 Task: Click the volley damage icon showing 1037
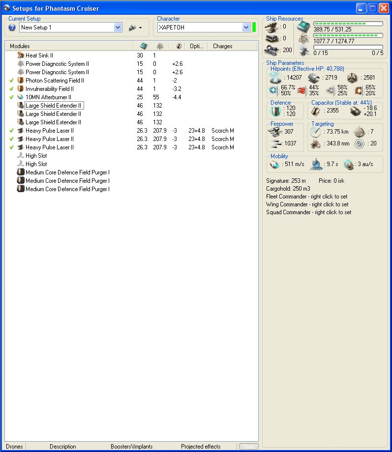276,143
